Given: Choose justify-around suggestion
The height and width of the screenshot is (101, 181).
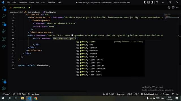Looking at the screenshot, I should (110, 54).
